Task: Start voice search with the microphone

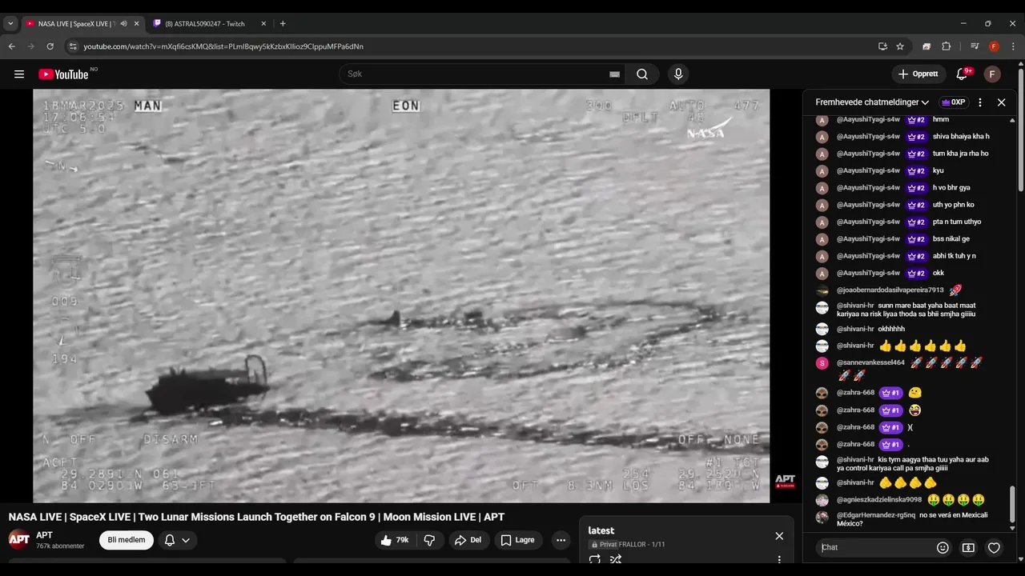Action: click(x=678, y=74)
